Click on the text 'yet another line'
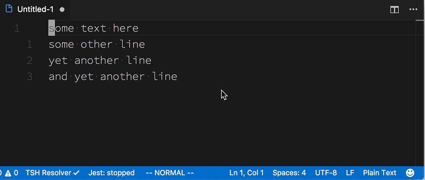This screenshot has width=425, height=180. pyautogui.click(x=100, y=60)
